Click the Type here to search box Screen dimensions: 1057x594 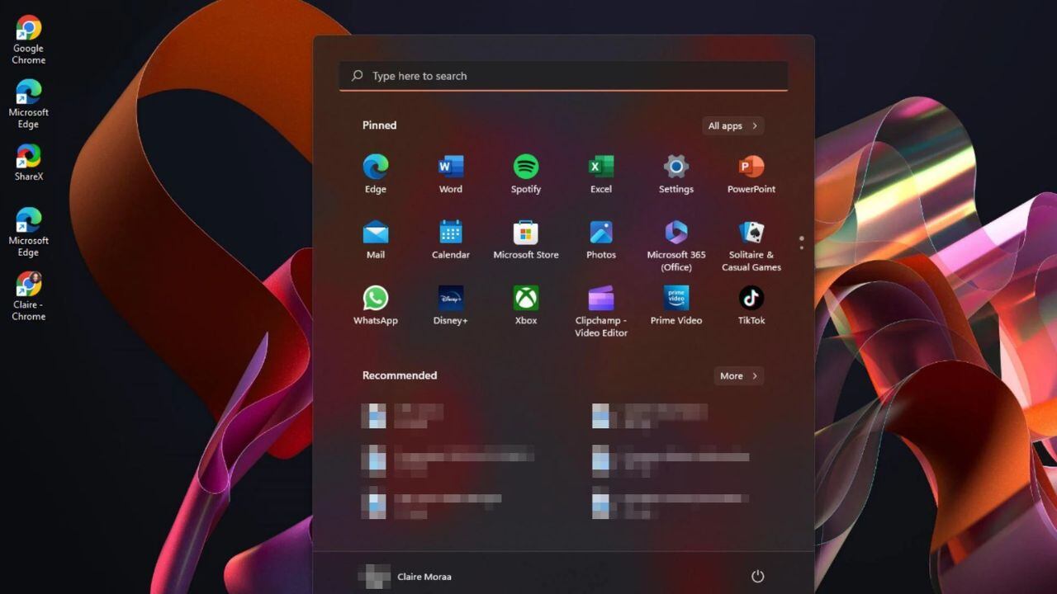pyautogui.click(x=563, y=76)
